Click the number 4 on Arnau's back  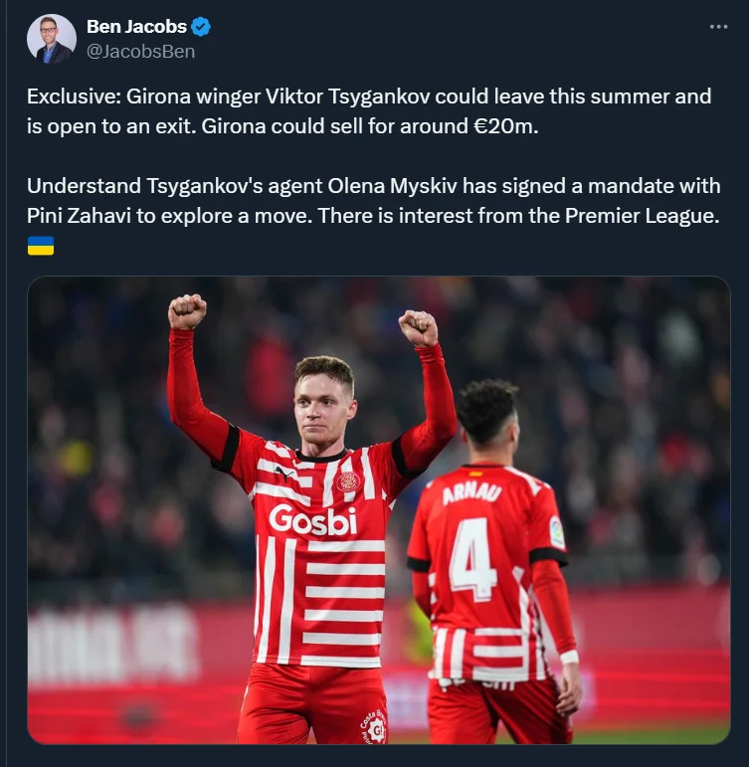click(x=472, y=559)
